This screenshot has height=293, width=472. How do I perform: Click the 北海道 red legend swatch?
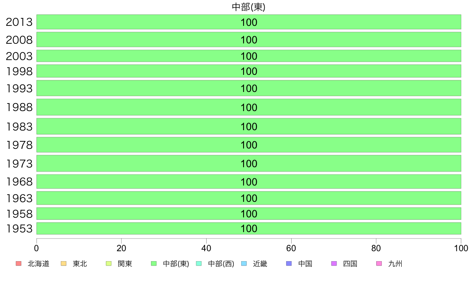pyautogui.click(x=18, y=264)
